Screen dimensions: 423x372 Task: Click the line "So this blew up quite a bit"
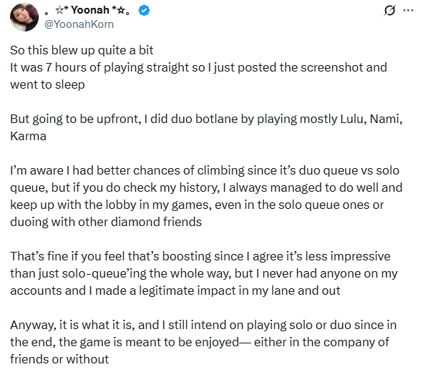(x=82, y=50)
